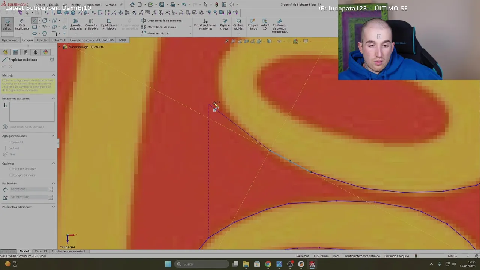Click the line angle parameter field
Viewport: 480px width, 270px height.
pos(29,197)
